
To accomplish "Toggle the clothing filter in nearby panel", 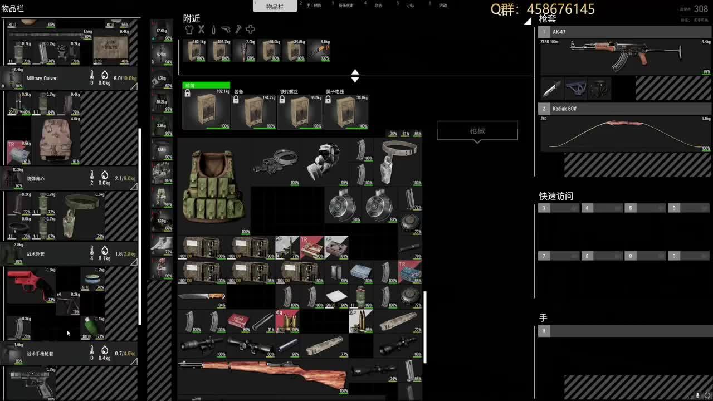I will click(x=189, y=30).
